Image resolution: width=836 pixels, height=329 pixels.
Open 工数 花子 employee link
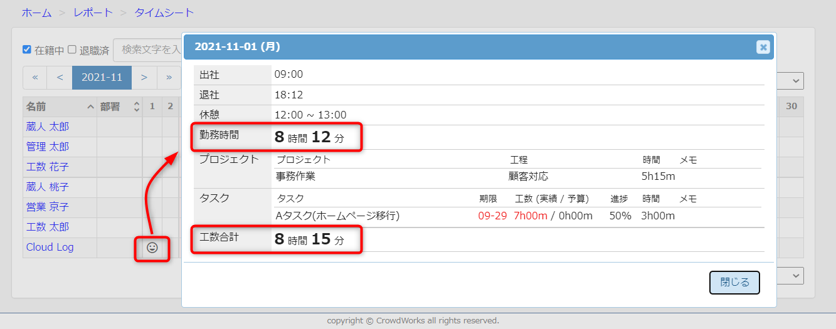(x=48, y=167)
